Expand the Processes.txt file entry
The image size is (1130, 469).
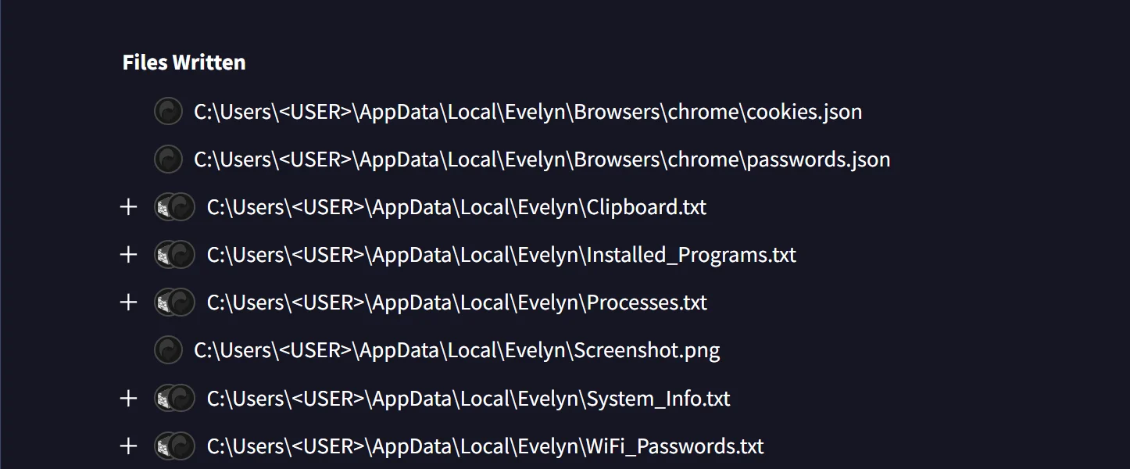click(x=128, y=303)
